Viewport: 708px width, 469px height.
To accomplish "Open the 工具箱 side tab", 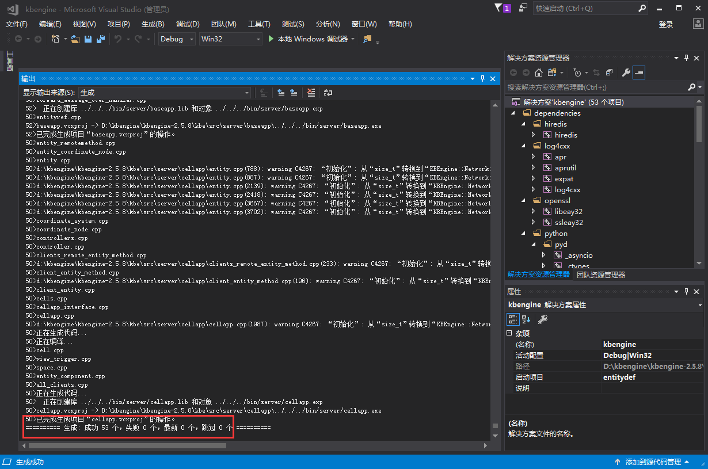I will pos(10,61).
